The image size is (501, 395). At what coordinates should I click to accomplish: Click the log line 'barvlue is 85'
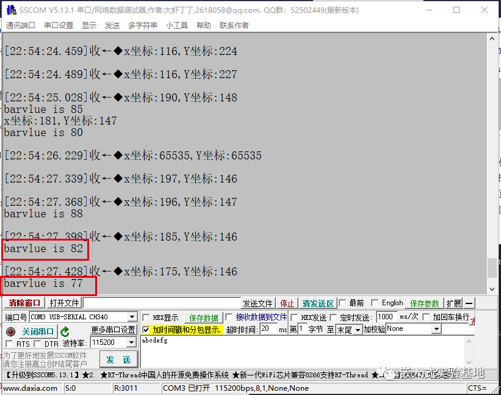point(43,109)
